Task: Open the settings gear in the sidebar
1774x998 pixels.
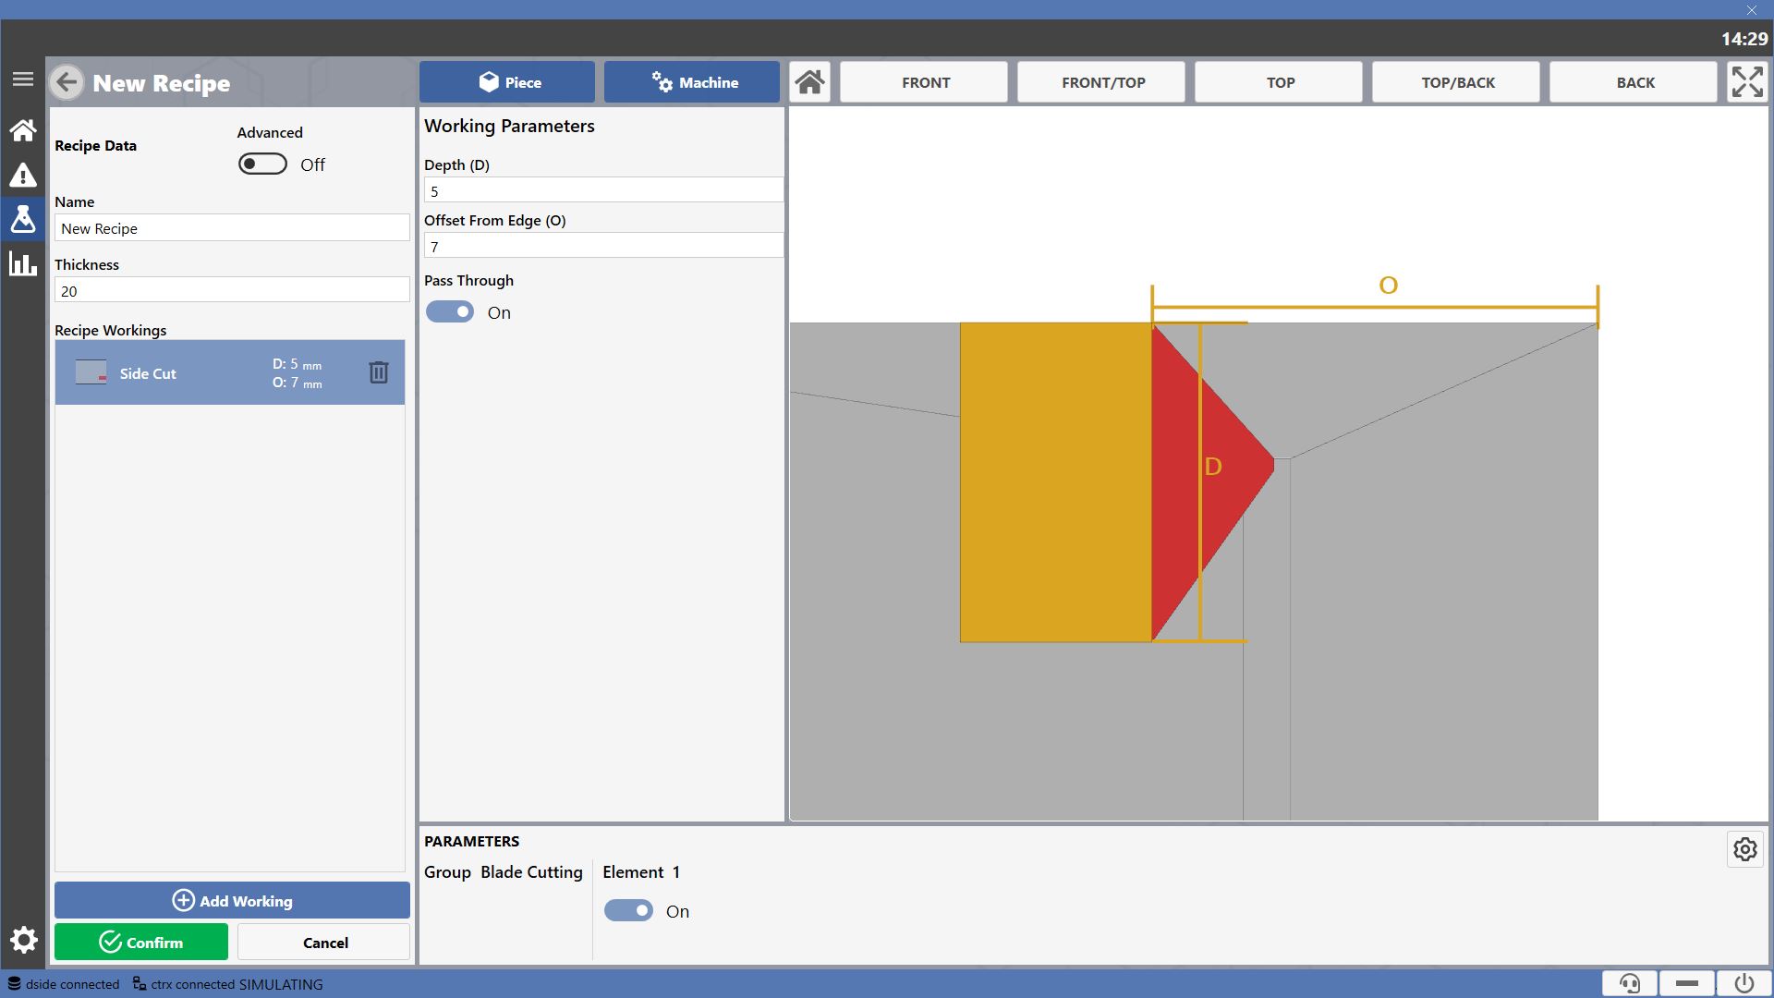Action: point(23,941)
